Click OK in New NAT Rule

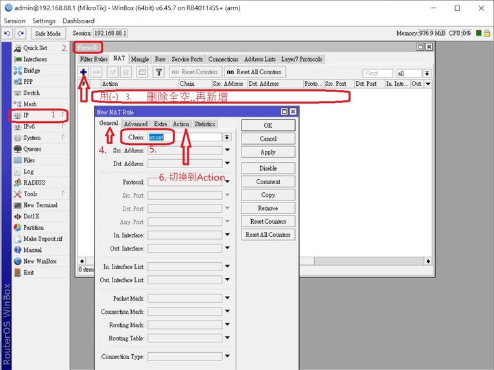click(x=268, y=126)
